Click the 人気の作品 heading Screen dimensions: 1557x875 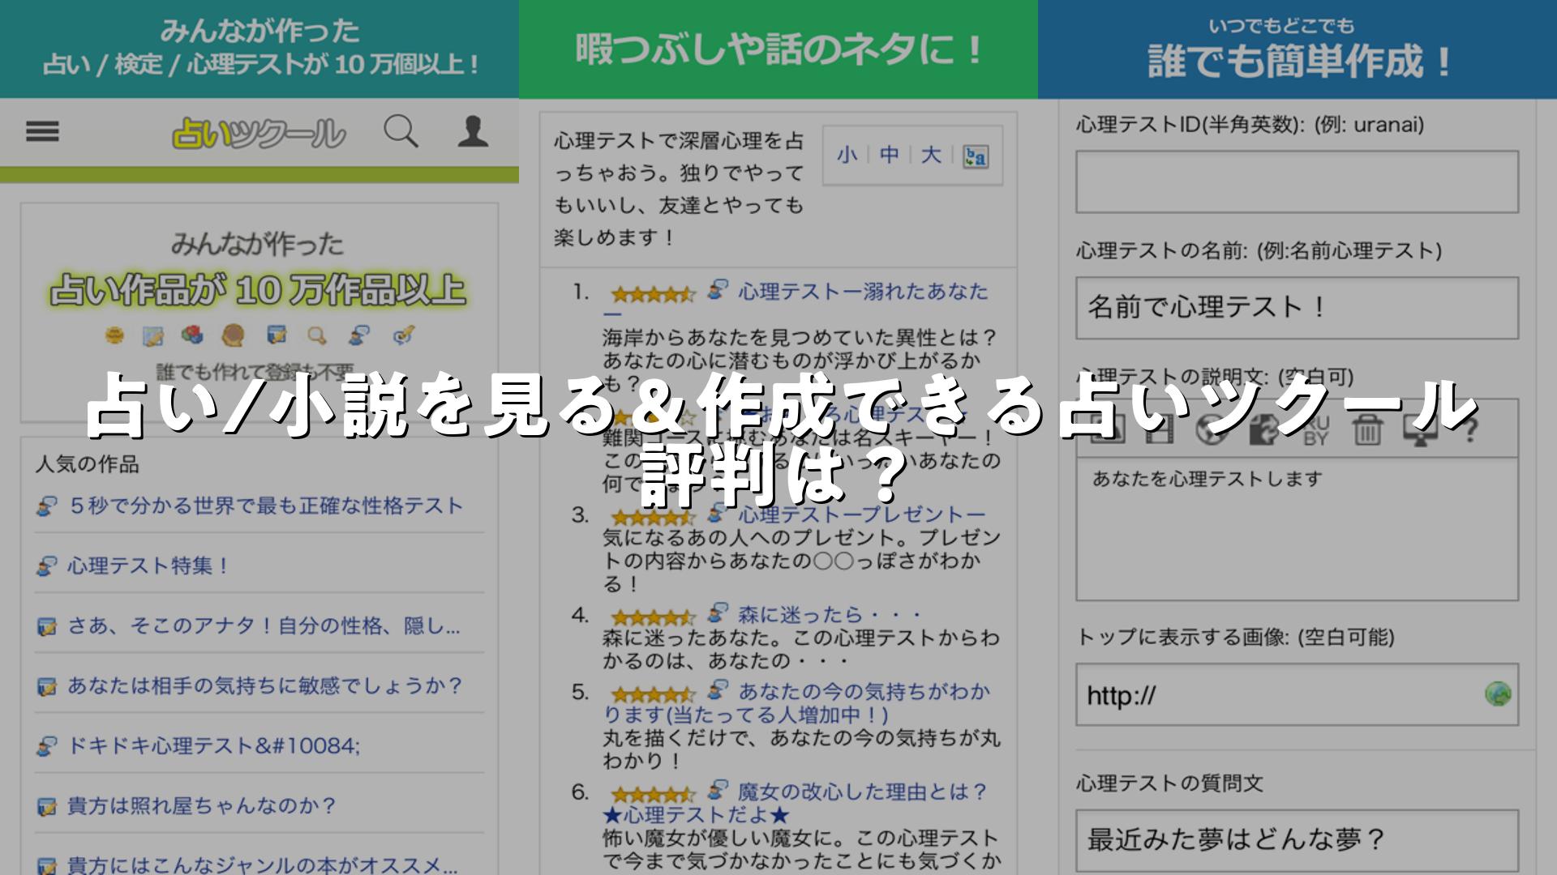pos(88,464)
